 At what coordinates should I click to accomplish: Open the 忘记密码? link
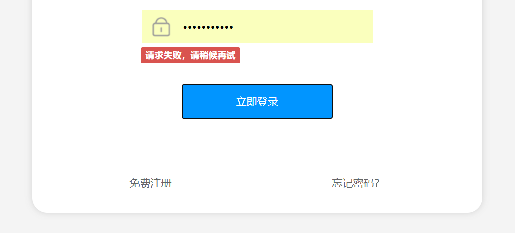356,183
